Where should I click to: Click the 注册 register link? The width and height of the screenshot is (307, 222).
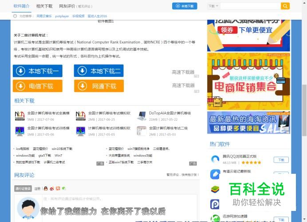[37, 189]
